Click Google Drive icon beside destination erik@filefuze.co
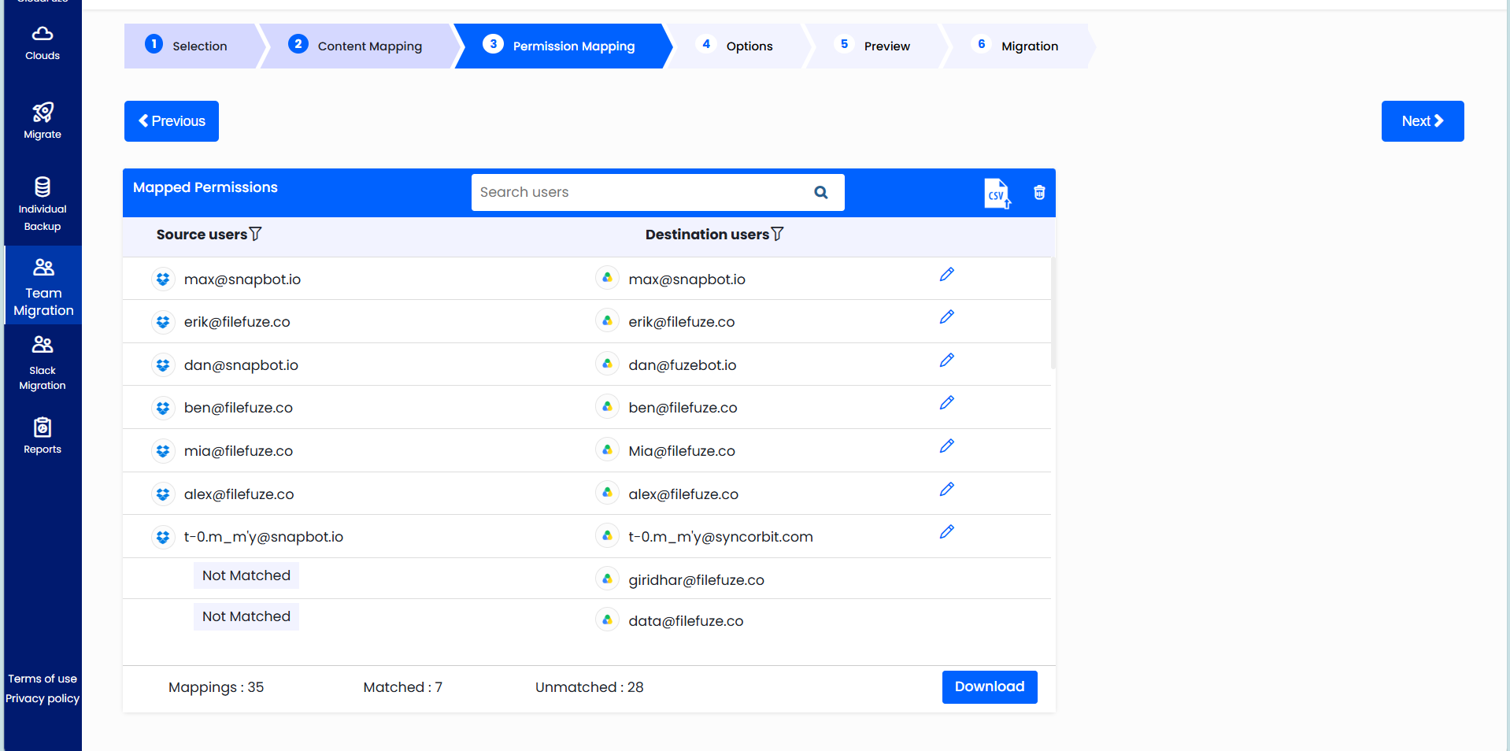The width and height of the screenshot is (1510, 751). 607,321
